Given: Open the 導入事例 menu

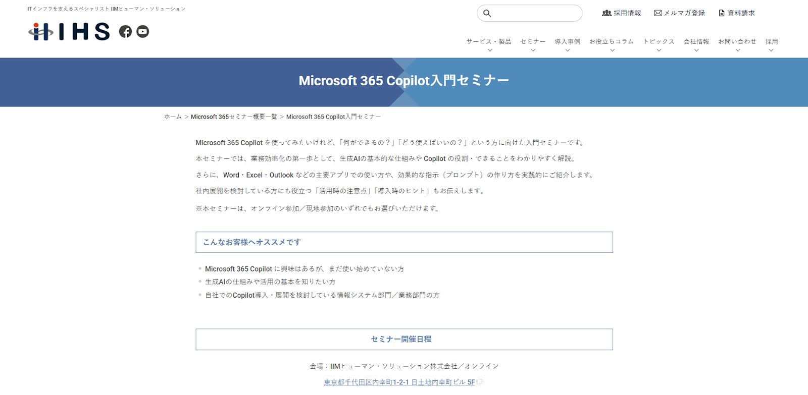Looking at the screenshot, I should [x=567, y=41].
